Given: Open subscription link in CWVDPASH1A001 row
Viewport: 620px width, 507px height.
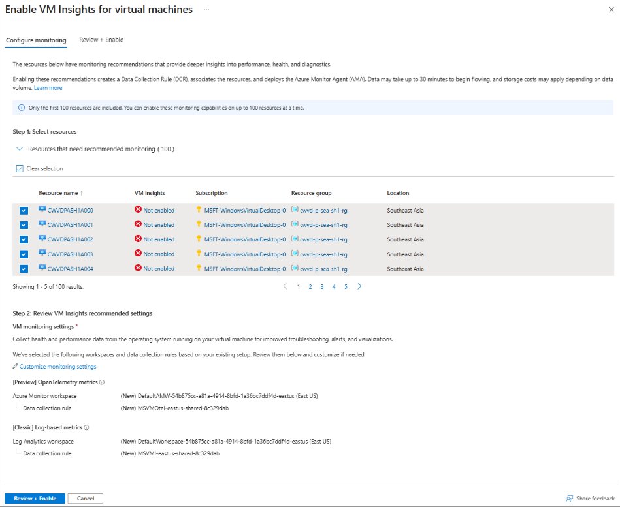Looking at the screenshot, I should [245, 225].
